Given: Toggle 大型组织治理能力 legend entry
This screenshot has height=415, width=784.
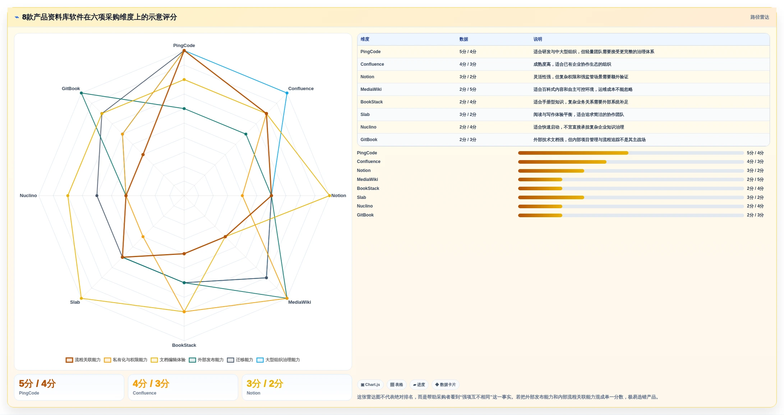Looking at the screenshot, I should (278, 360).
